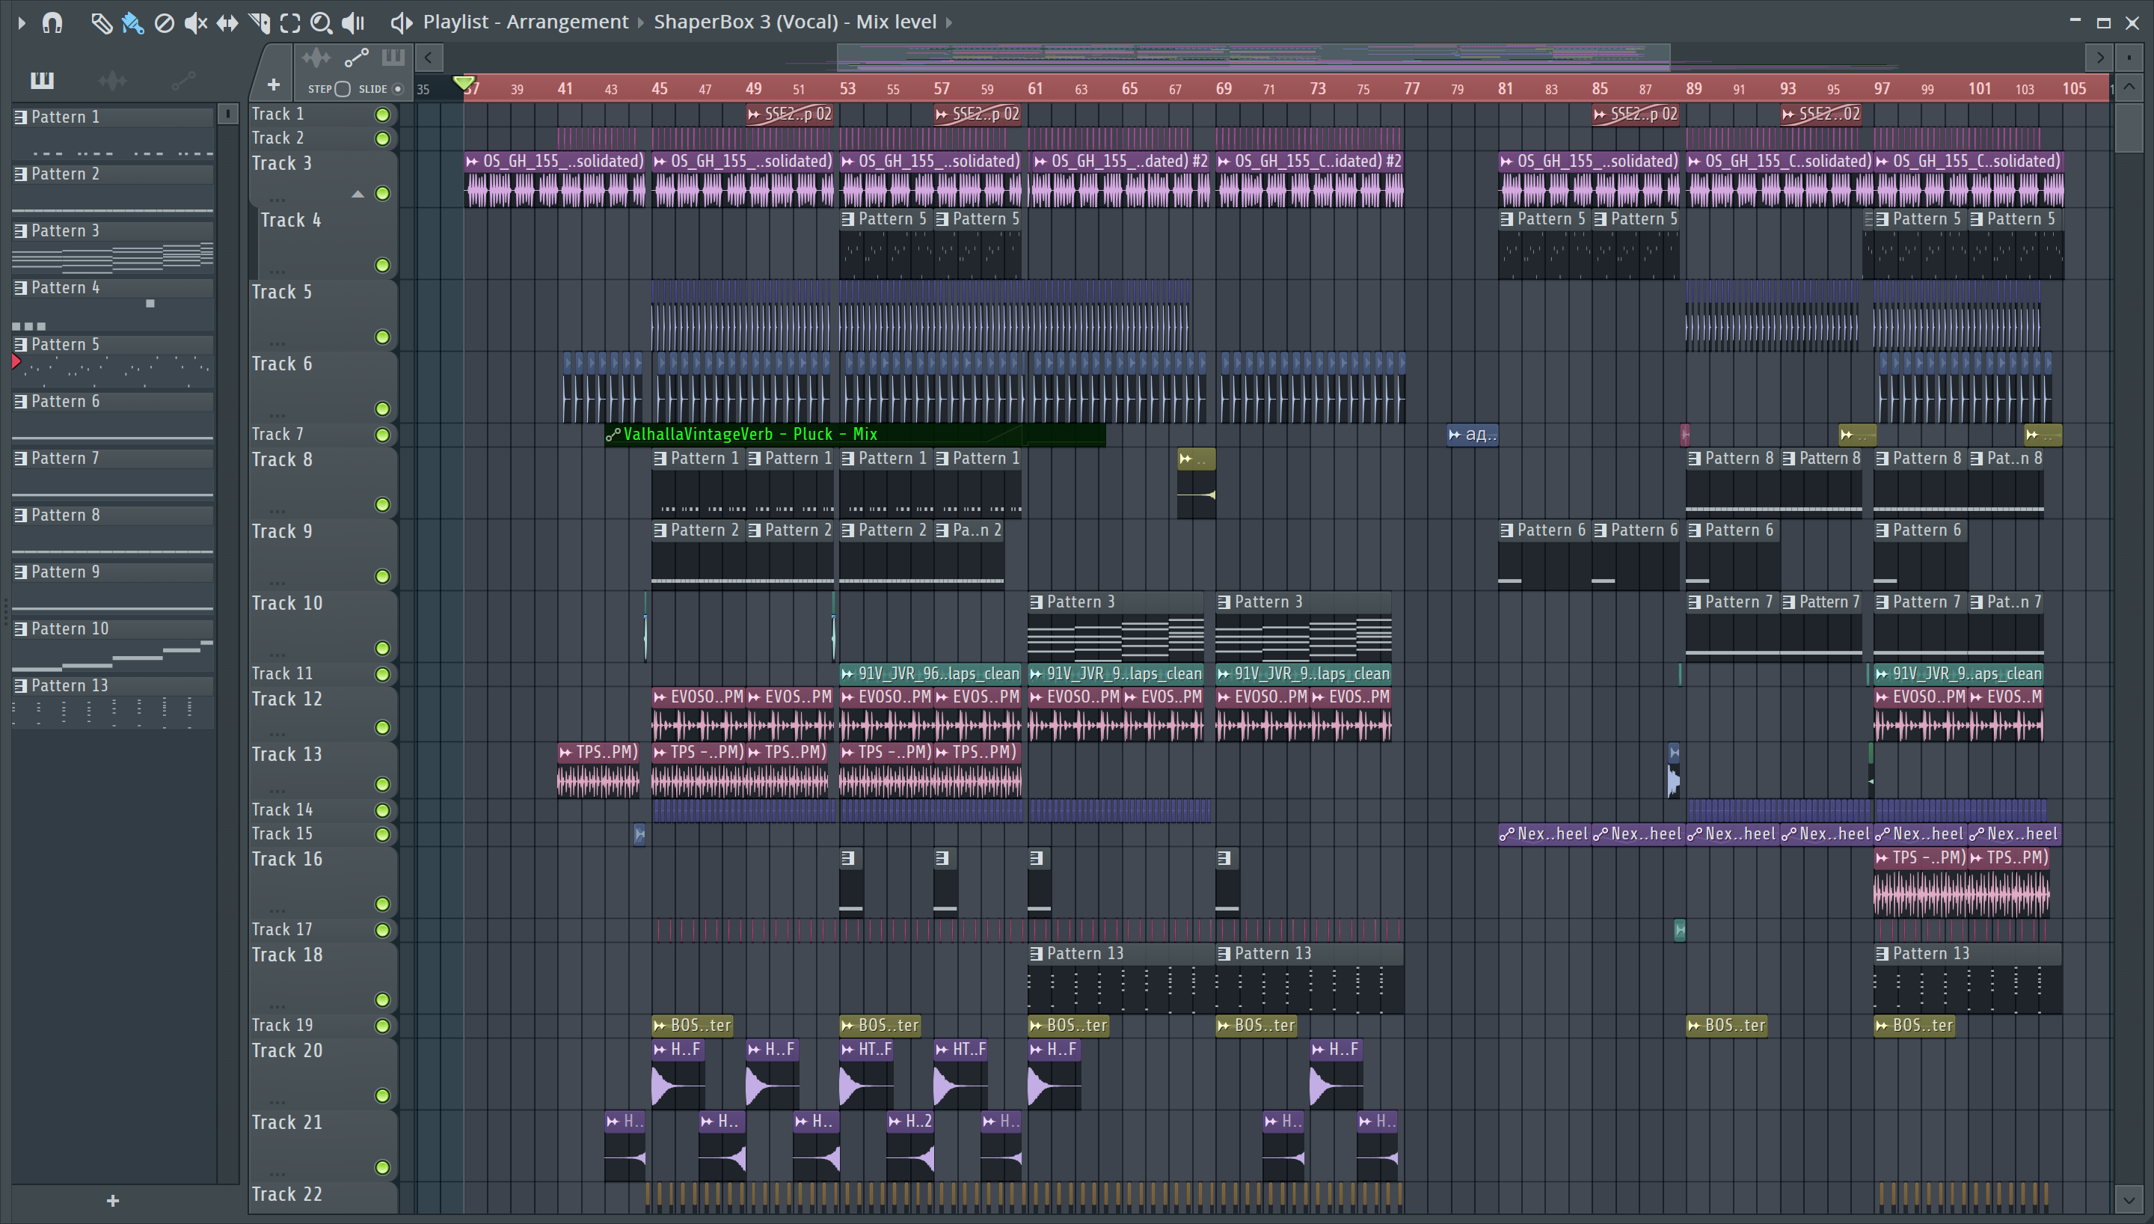The height and width of the screenshot is (1224, 2154).
Task: Select the Playback scrub tool
Action: tap(353, 22)
